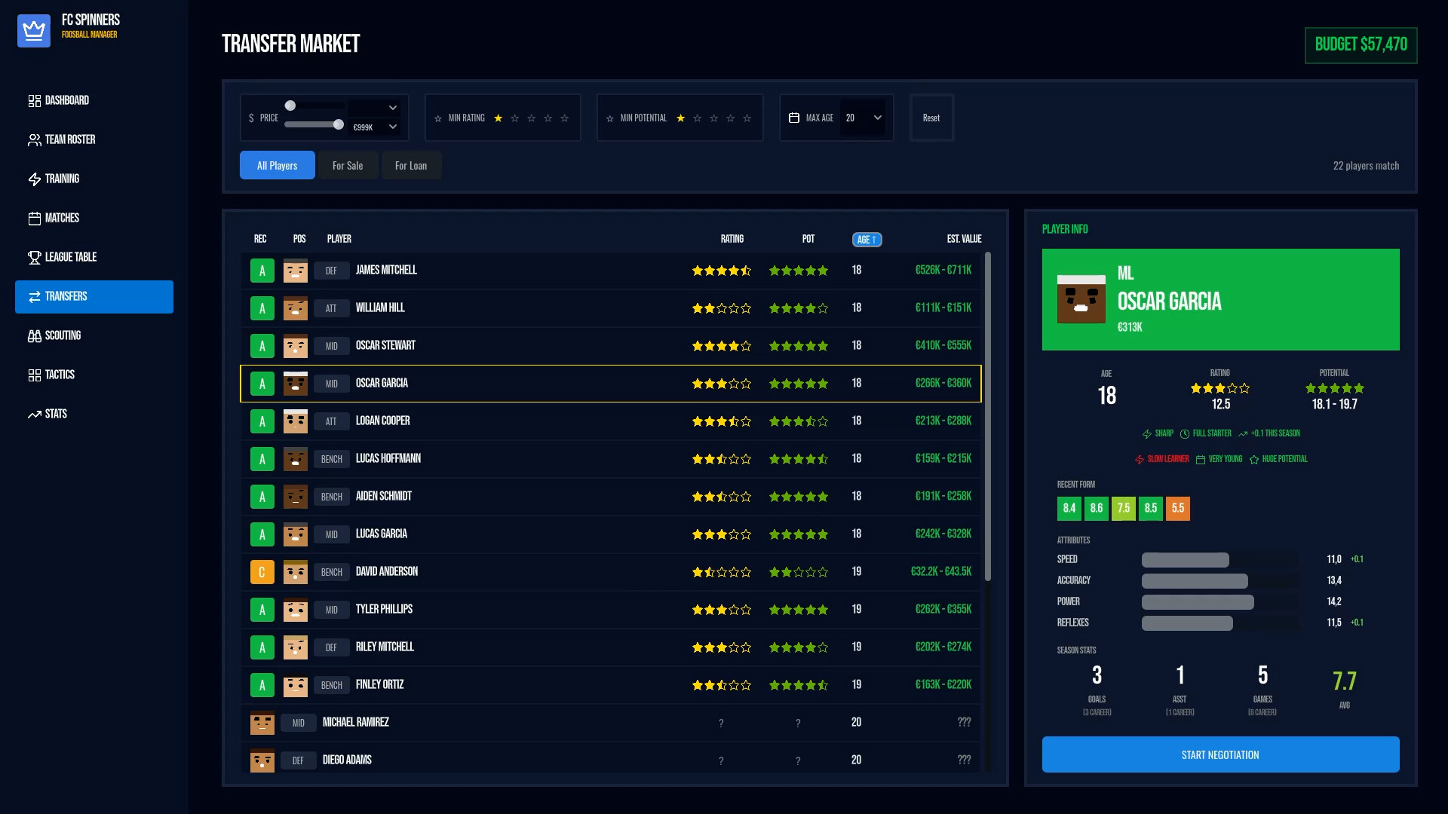Open the Dashboard section

point(35,100)
